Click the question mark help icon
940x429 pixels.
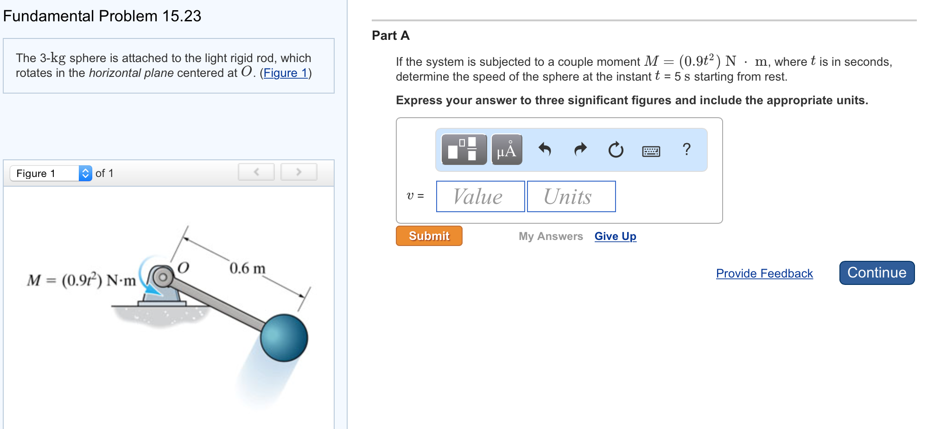[x=686, y=149]
